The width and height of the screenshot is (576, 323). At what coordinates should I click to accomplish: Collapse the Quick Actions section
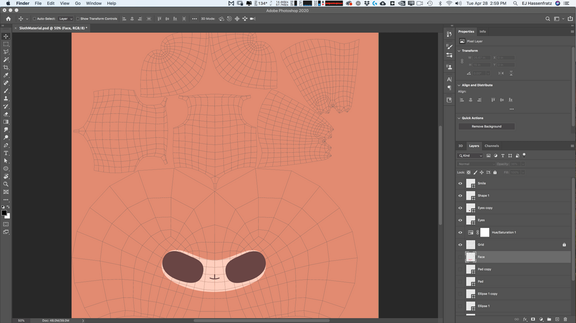(459, 118)
